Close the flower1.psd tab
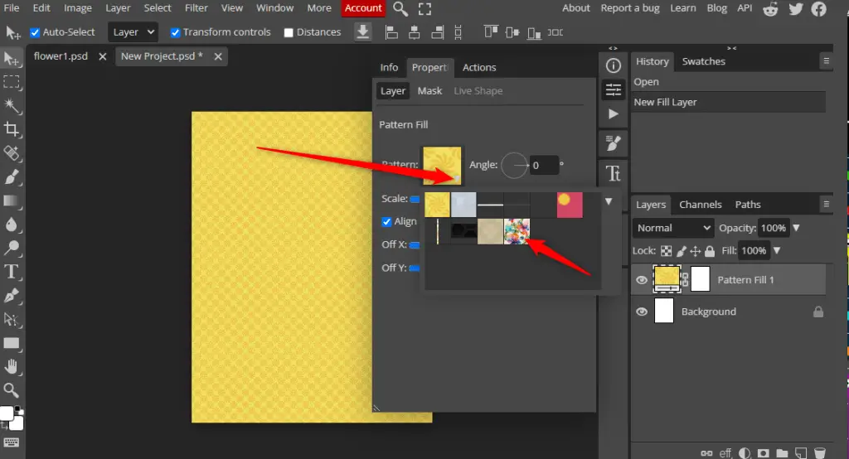849x459 pixels. pyautogui.click(x=102, y=56)
